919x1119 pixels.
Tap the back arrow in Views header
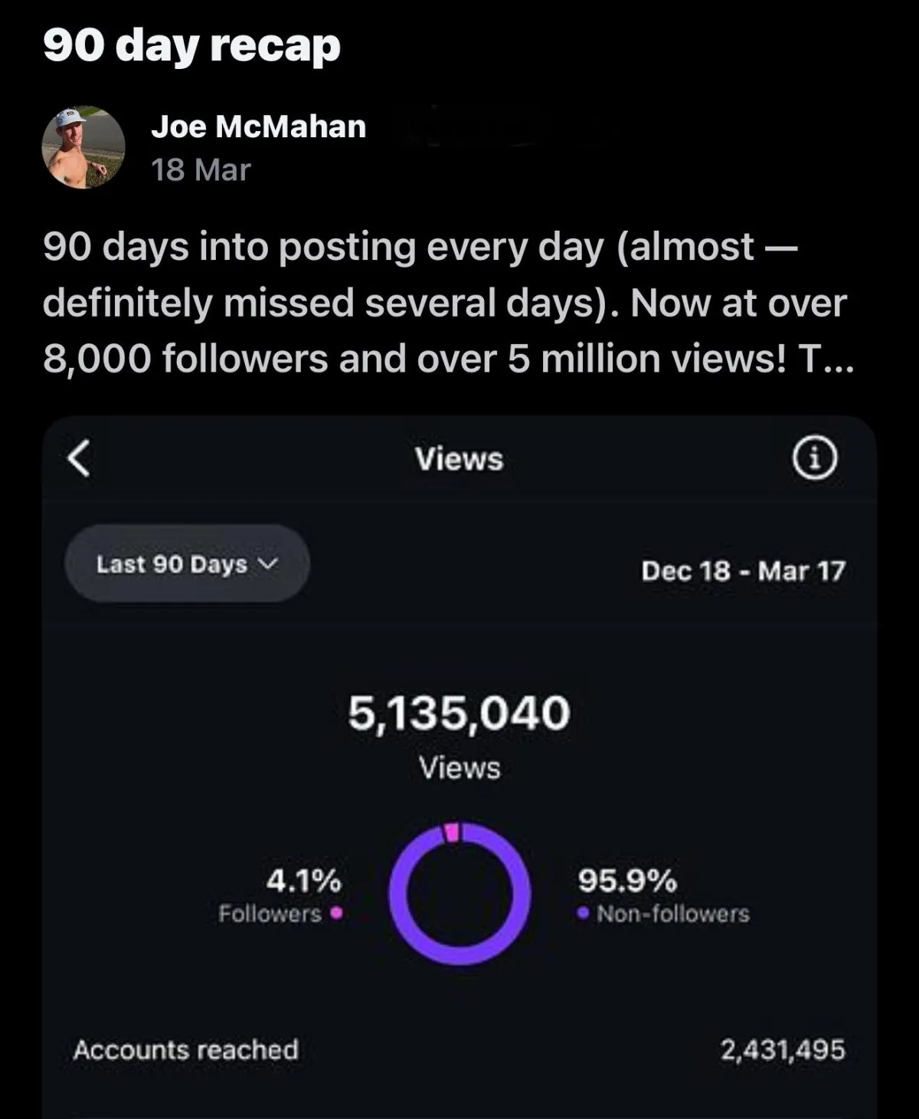coord(78,458)
